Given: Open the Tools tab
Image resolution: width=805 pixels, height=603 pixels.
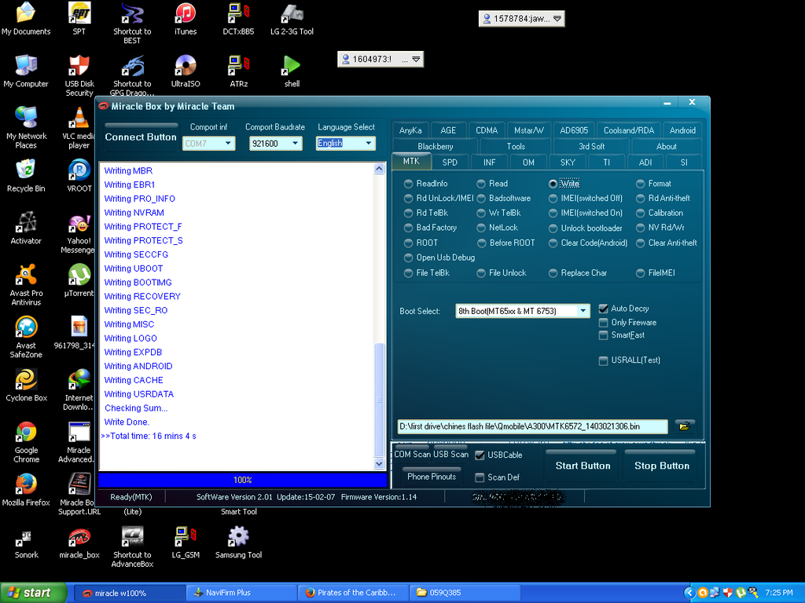Looking at the screenshot, I should (x=516, y=146).
